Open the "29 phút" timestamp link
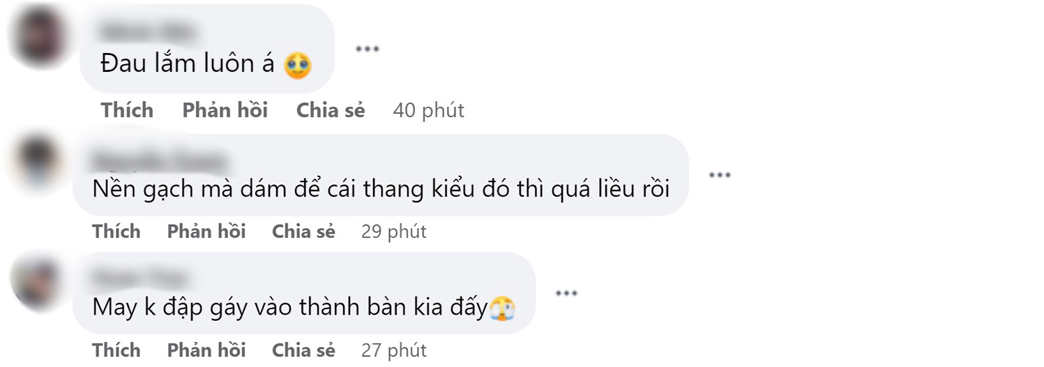1044x367 pixels. [393, 232]
